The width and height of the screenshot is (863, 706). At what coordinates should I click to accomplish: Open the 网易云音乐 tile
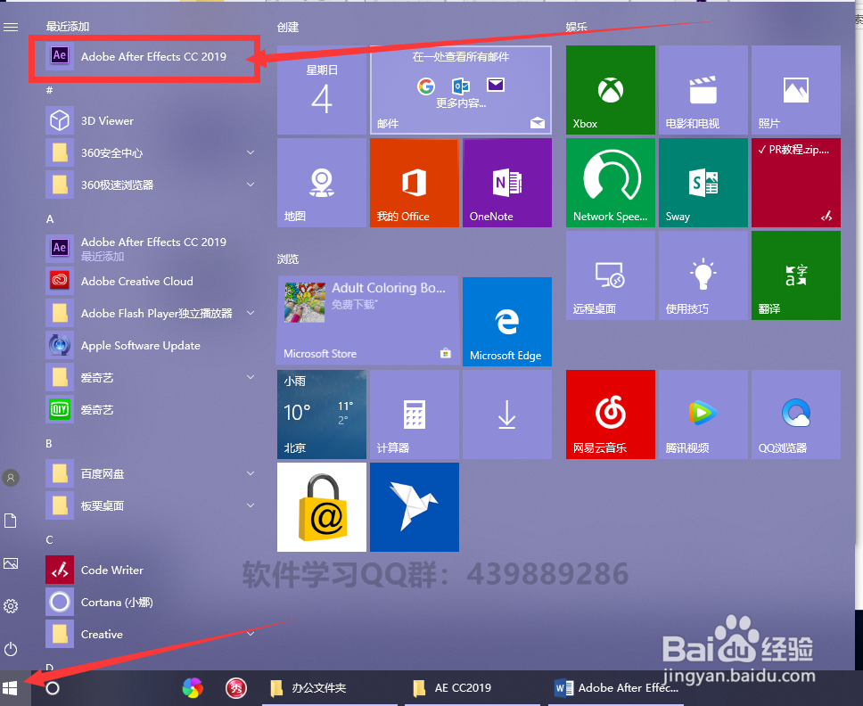pyautogui.click(x=611, y=415)
